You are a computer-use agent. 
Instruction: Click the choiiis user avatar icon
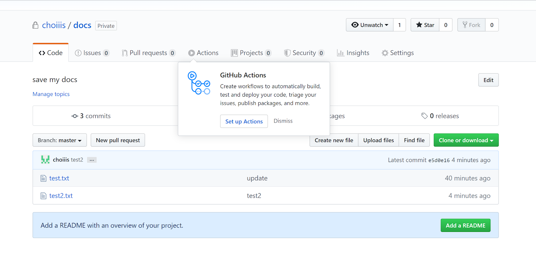(45, 160)
